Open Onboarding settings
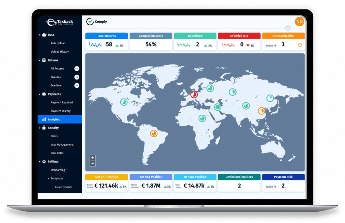Viewport: 345px width, 223px height. [58, 170]
